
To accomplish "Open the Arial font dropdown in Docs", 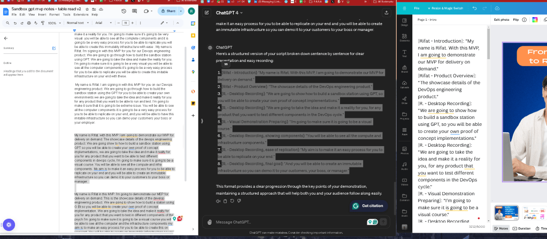I will coord(103,23).
